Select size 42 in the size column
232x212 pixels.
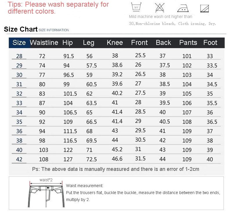click(19, 159)
